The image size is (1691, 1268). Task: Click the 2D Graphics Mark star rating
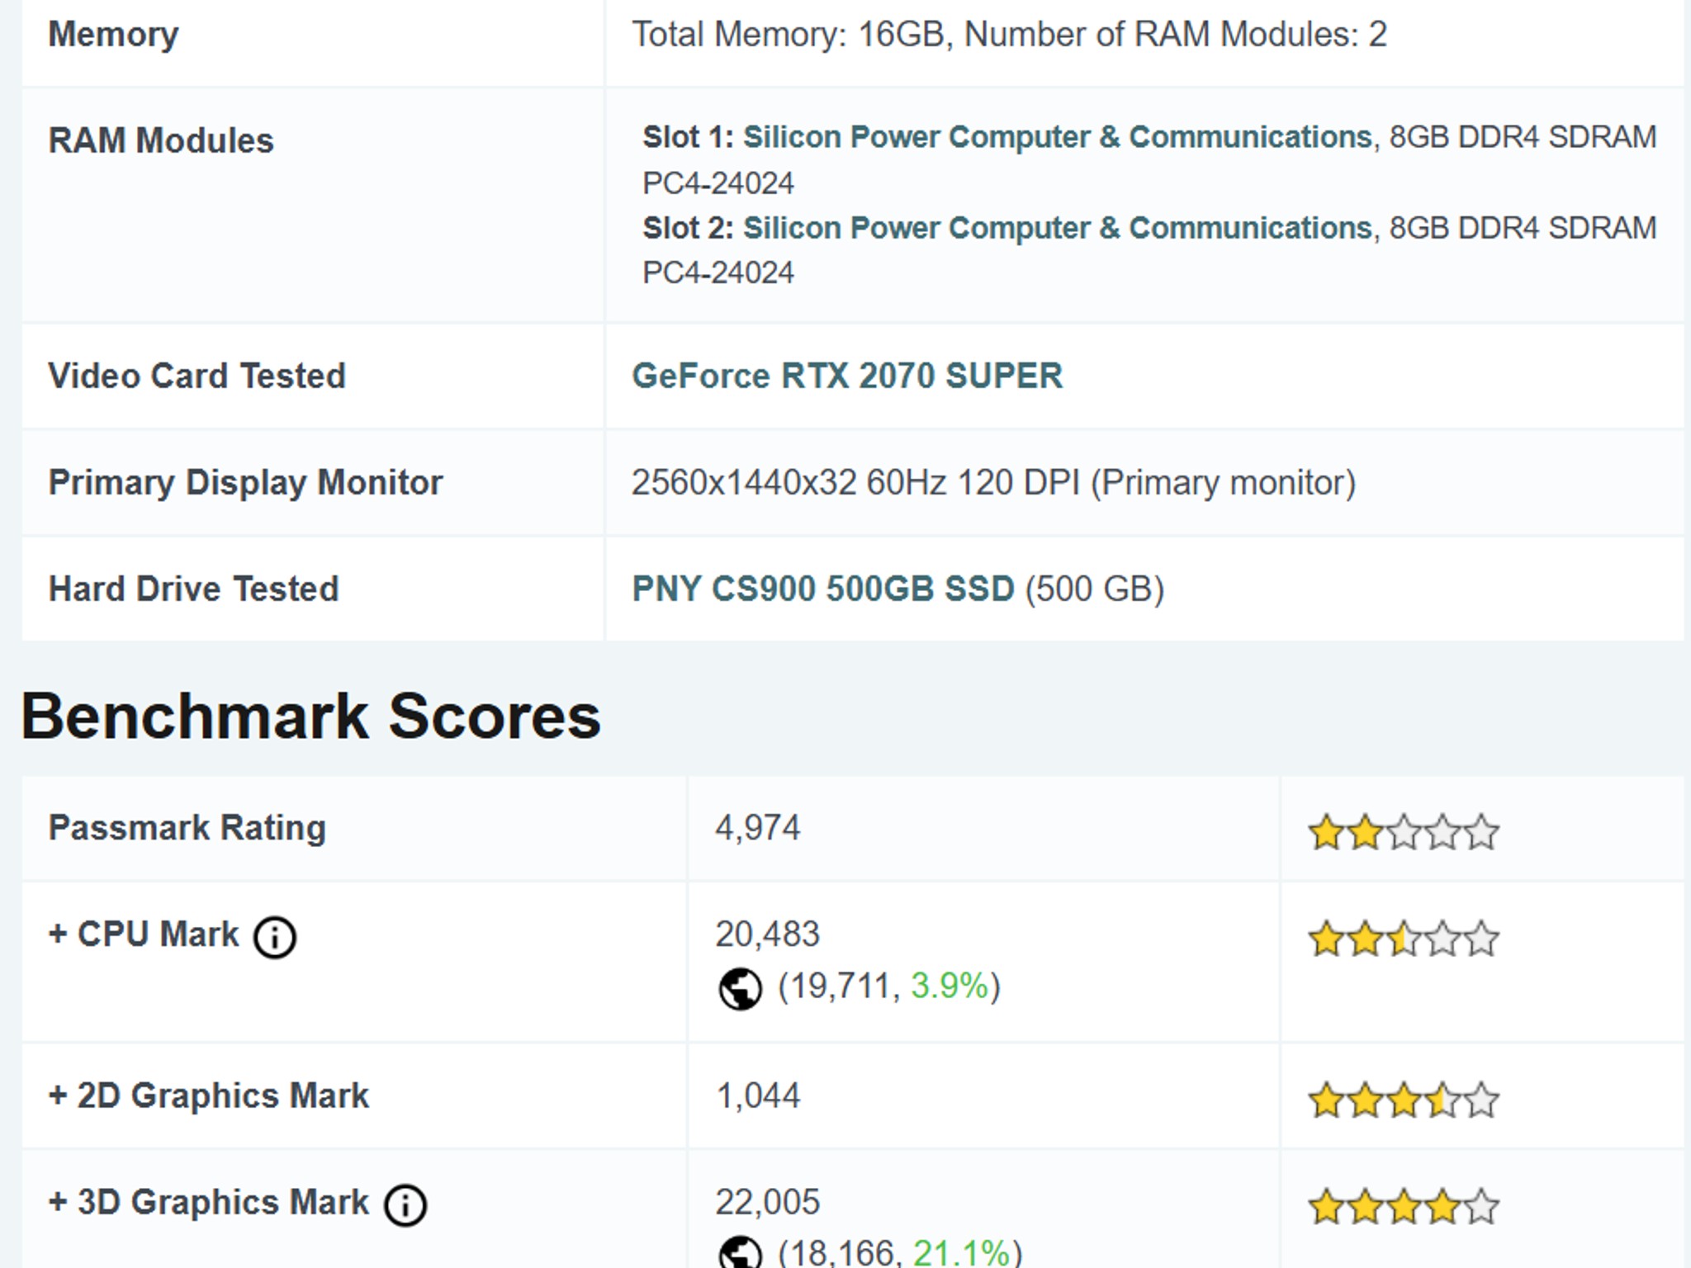(1404, 1100)
